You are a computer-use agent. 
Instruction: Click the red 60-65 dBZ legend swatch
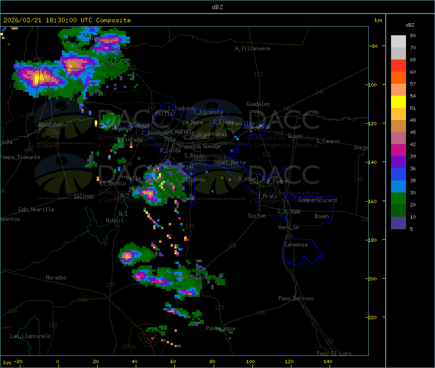click(x=398, y=65)
